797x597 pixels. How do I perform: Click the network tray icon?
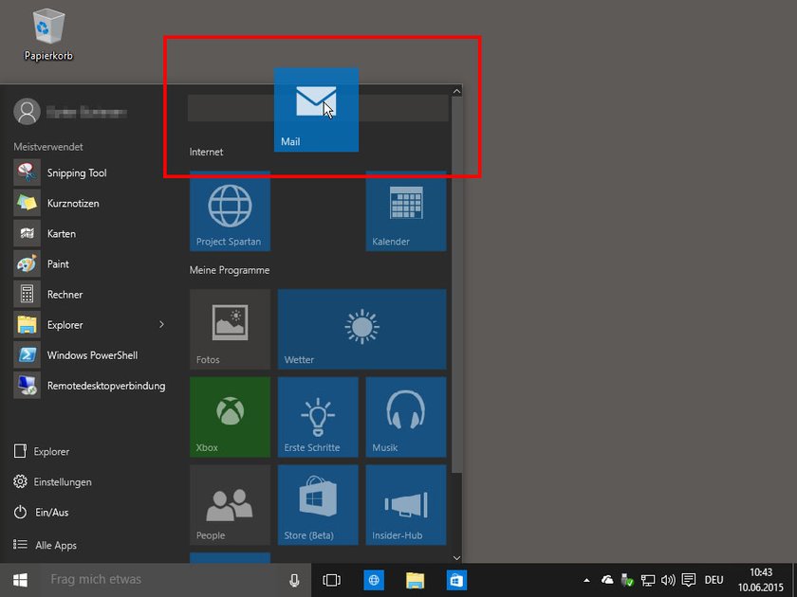tap(647, 580)
